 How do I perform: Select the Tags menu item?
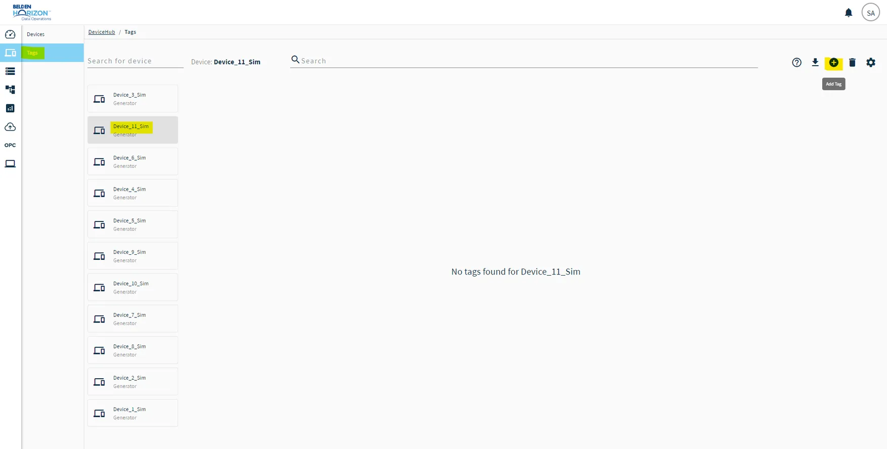[53, 53]
